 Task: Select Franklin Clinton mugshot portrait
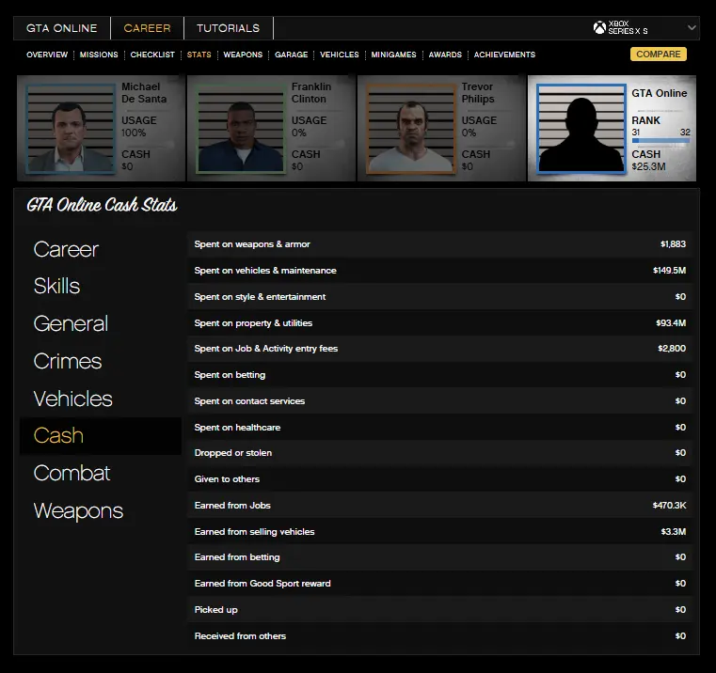240,130
